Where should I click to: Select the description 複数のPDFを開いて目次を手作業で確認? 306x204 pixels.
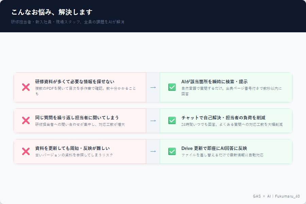click(85, 91)
